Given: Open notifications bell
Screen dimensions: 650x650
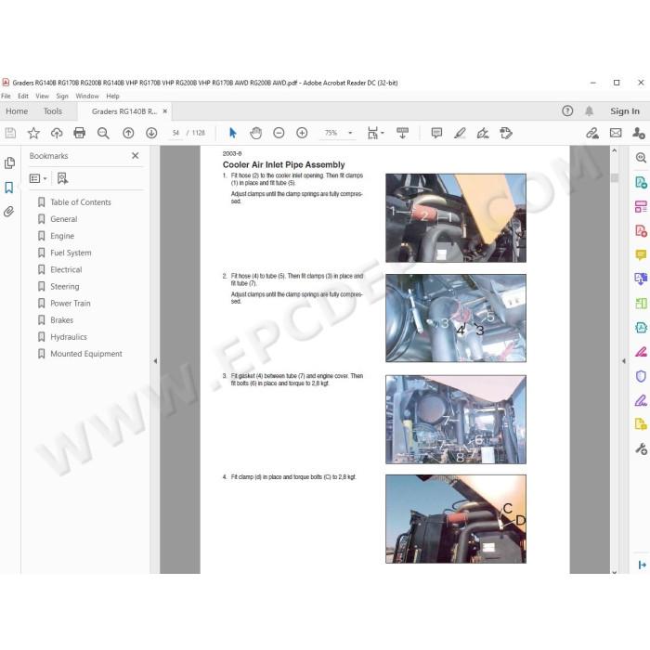Looking at the screenshot, I should (589, 111).
